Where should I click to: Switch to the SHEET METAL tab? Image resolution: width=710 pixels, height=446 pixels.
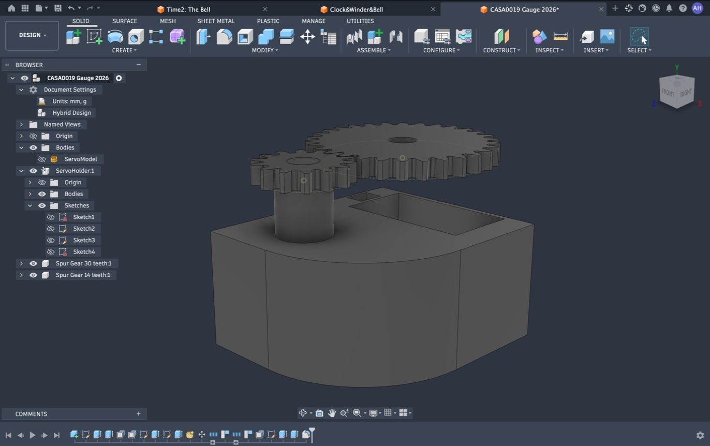tap(216, 21)
